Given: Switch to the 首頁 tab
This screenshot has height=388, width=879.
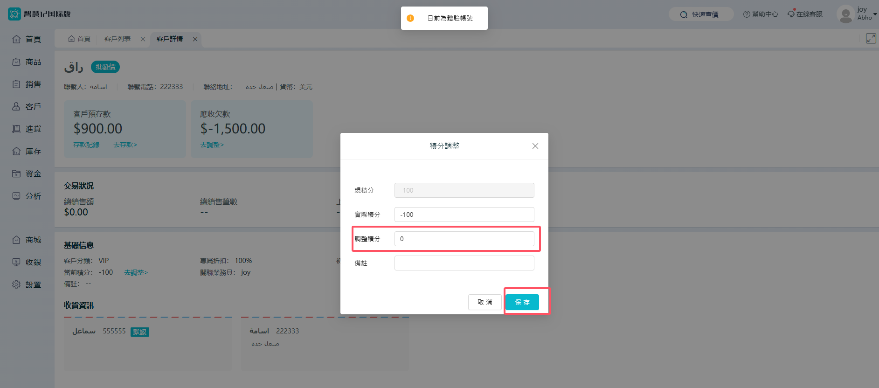Looking at the screenshot, I should [x=79, y=39].
